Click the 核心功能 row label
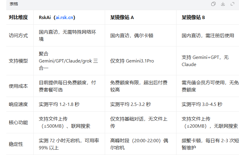Viewport: 239px width, 155px height. [18, 122]
